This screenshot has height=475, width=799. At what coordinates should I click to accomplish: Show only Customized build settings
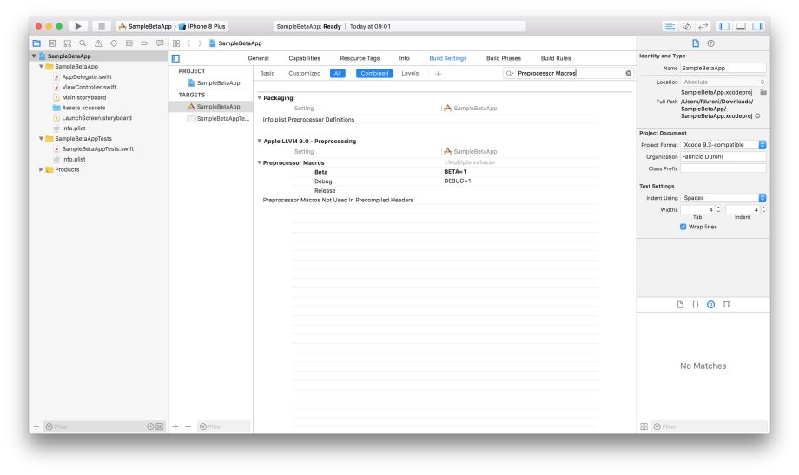(x=304, y=74)
